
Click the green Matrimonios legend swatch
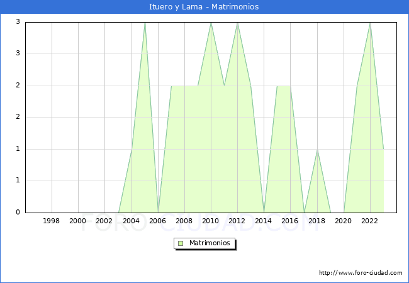click(x=181, y=243)
